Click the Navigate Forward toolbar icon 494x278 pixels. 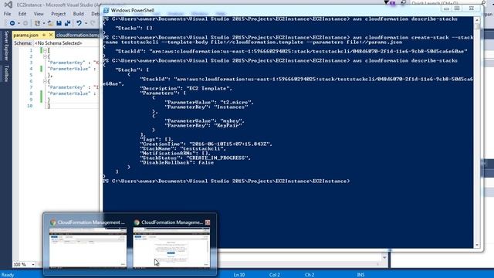25,23
